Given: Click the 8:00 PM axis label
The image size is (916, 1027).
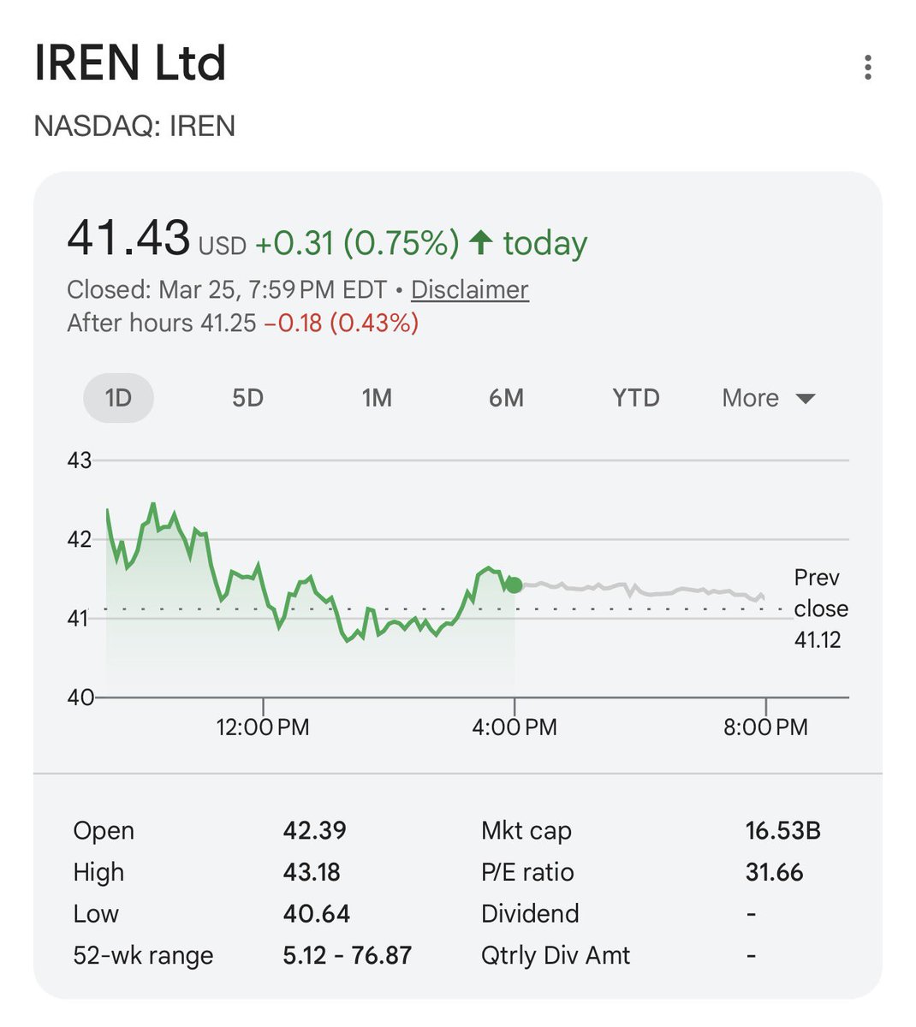Looking at the screenshot, I should click(x=765, y=727).
